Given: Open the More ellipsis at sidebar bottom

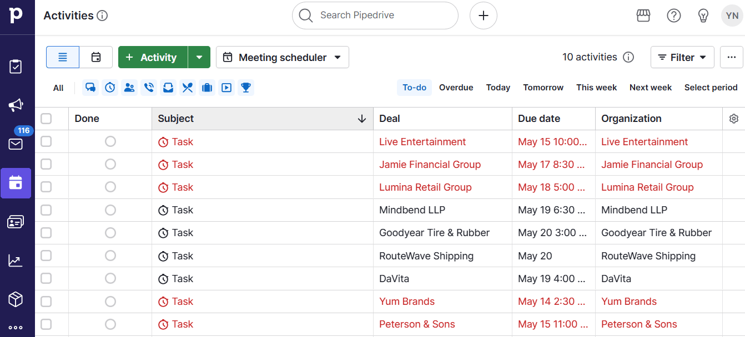Looking at the screenshot, I should pyautogui.click(x=16, y=328).
